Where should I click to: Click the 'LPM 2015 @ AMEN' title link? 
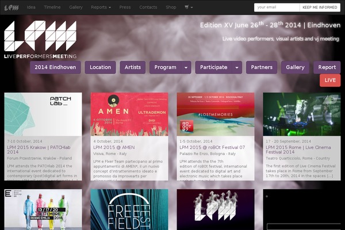point(114,147)
